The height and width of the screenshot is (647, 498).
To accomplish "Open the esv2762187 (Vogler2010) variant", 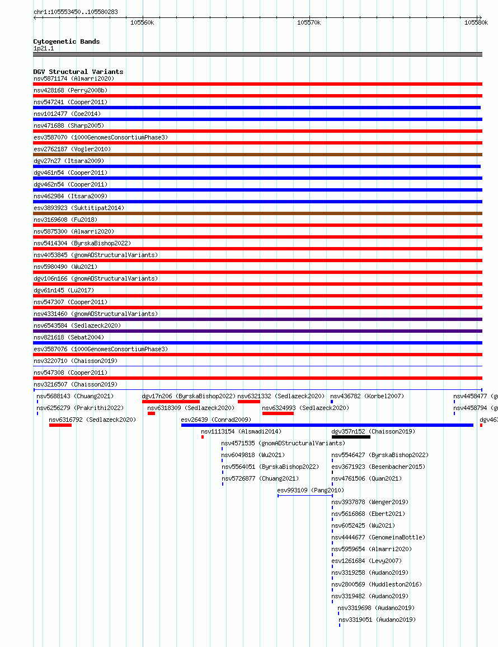I will coord(72,149).
